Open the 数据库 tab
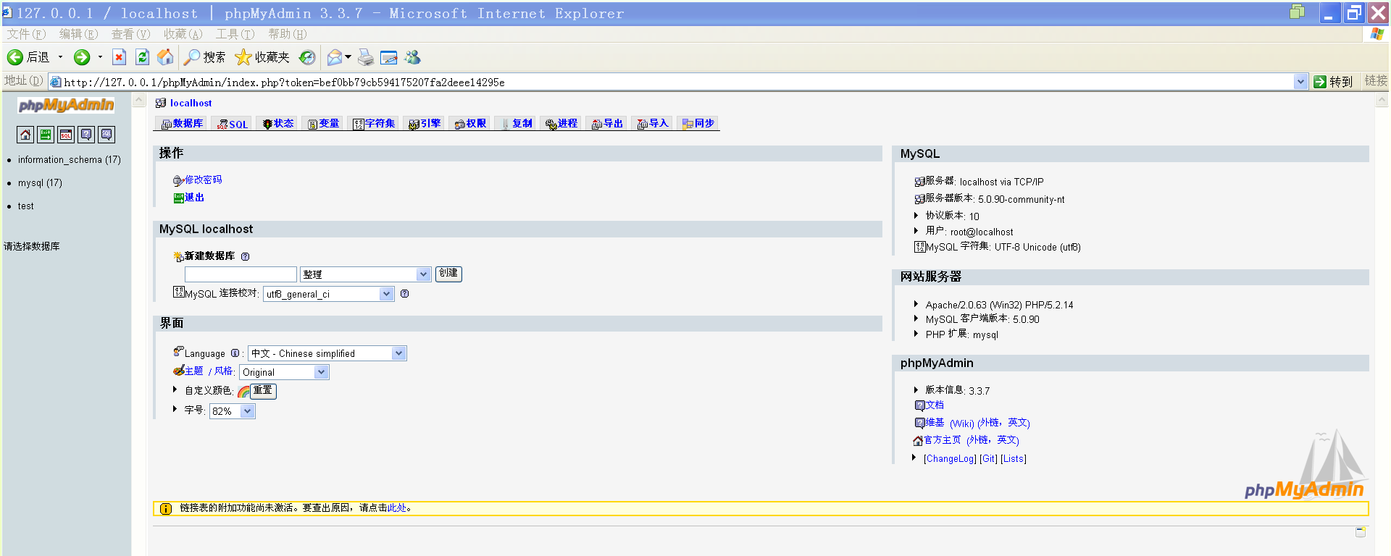This screenshot has height=556, width=1391. [182, 124]
